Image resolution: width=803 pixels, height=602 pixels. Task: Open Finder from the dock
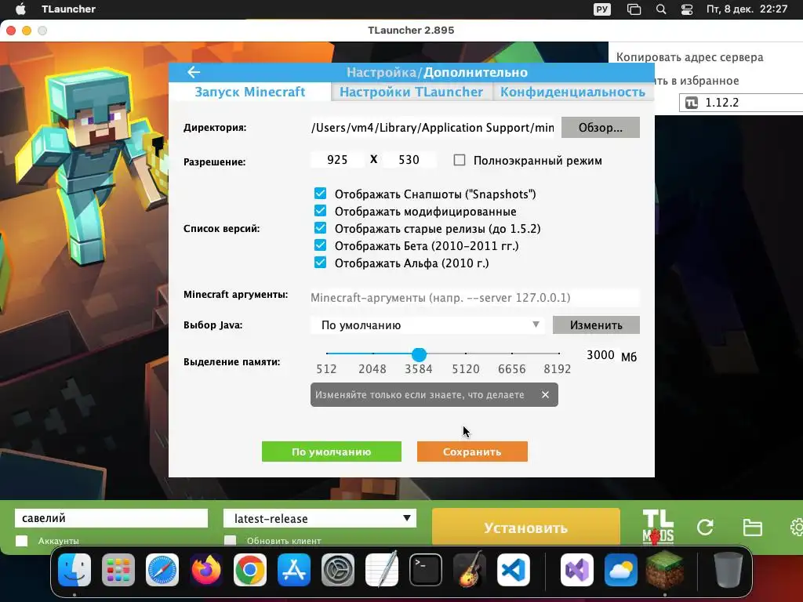[74, 570]
